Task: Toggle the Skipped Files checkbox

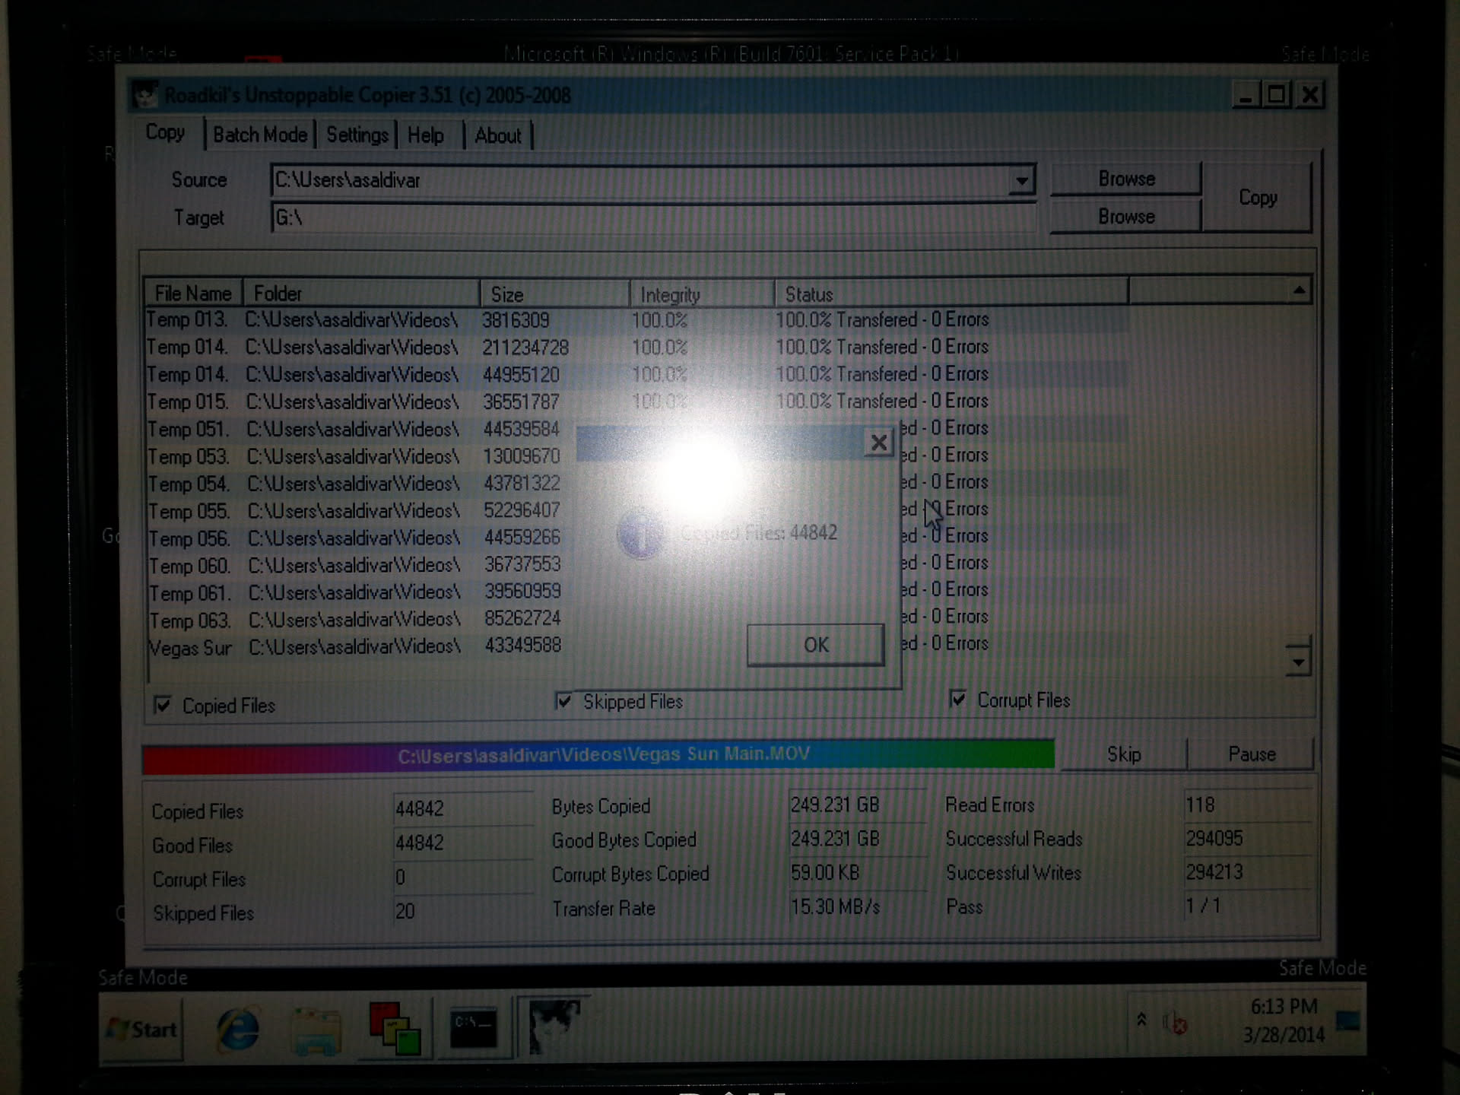Action: [x=563, y=701]
